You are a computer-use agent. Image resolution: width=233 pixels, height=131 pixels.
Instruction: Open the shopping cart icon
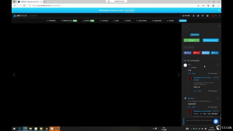tap(207, 16)
